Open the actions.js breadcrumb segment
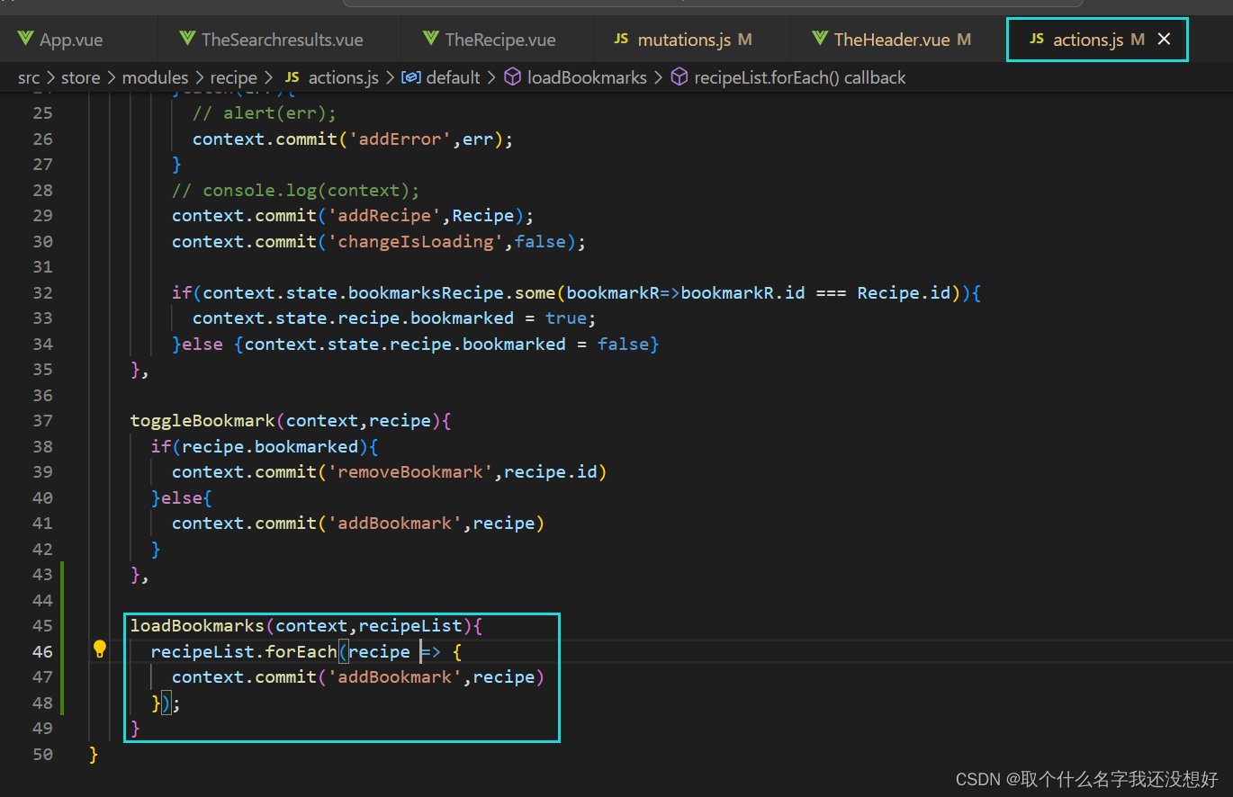This screenshot has height=797, width=1233. point(343,77)
